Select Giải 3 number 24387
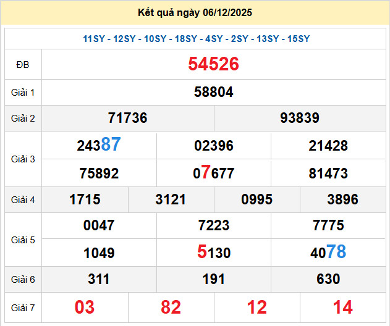390x326 pixels. [99, 145]
